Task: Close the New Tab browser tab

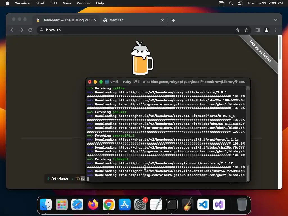Action: 163,20
